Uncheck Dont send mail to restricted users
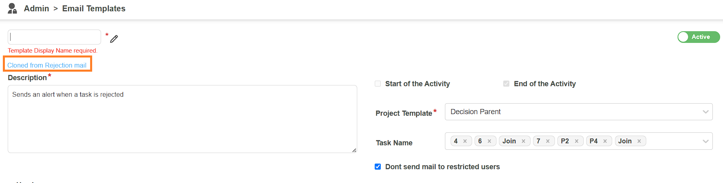Screen dimensions: 723x183 point(378,167)
